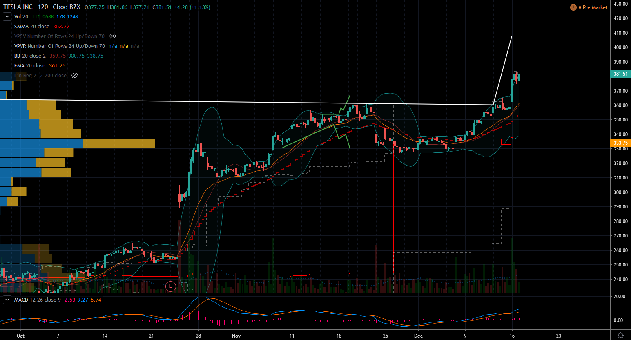This screenshot has height=340, width=631.
Task: Click the earnings 'E' marker on the chart
Action: [x=170, y=286]
